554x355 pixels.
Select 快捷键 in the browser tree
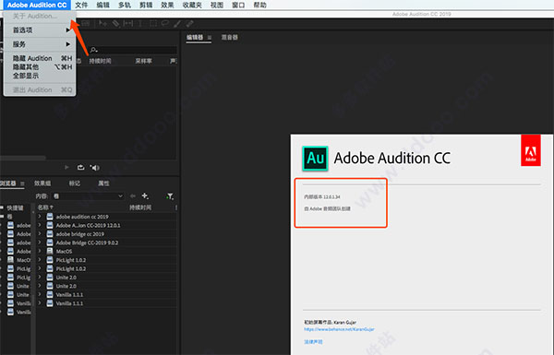(x=15, y=207)
